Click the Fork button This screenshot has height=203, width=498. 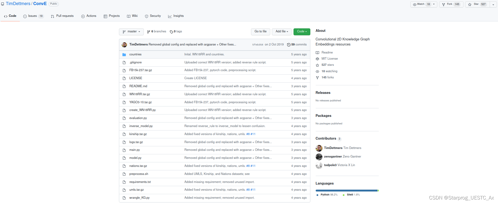[x=451, y=4]
